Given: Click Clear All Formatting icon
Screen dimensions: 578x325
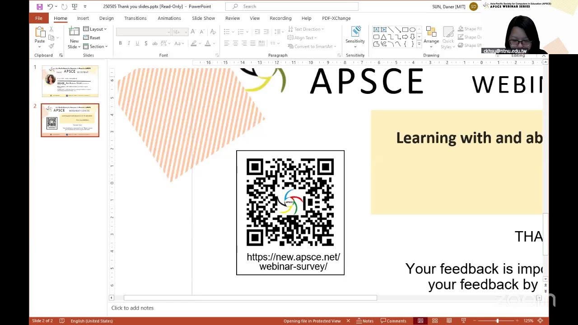Looking at the screenshot, I should (x=212, y=32).
